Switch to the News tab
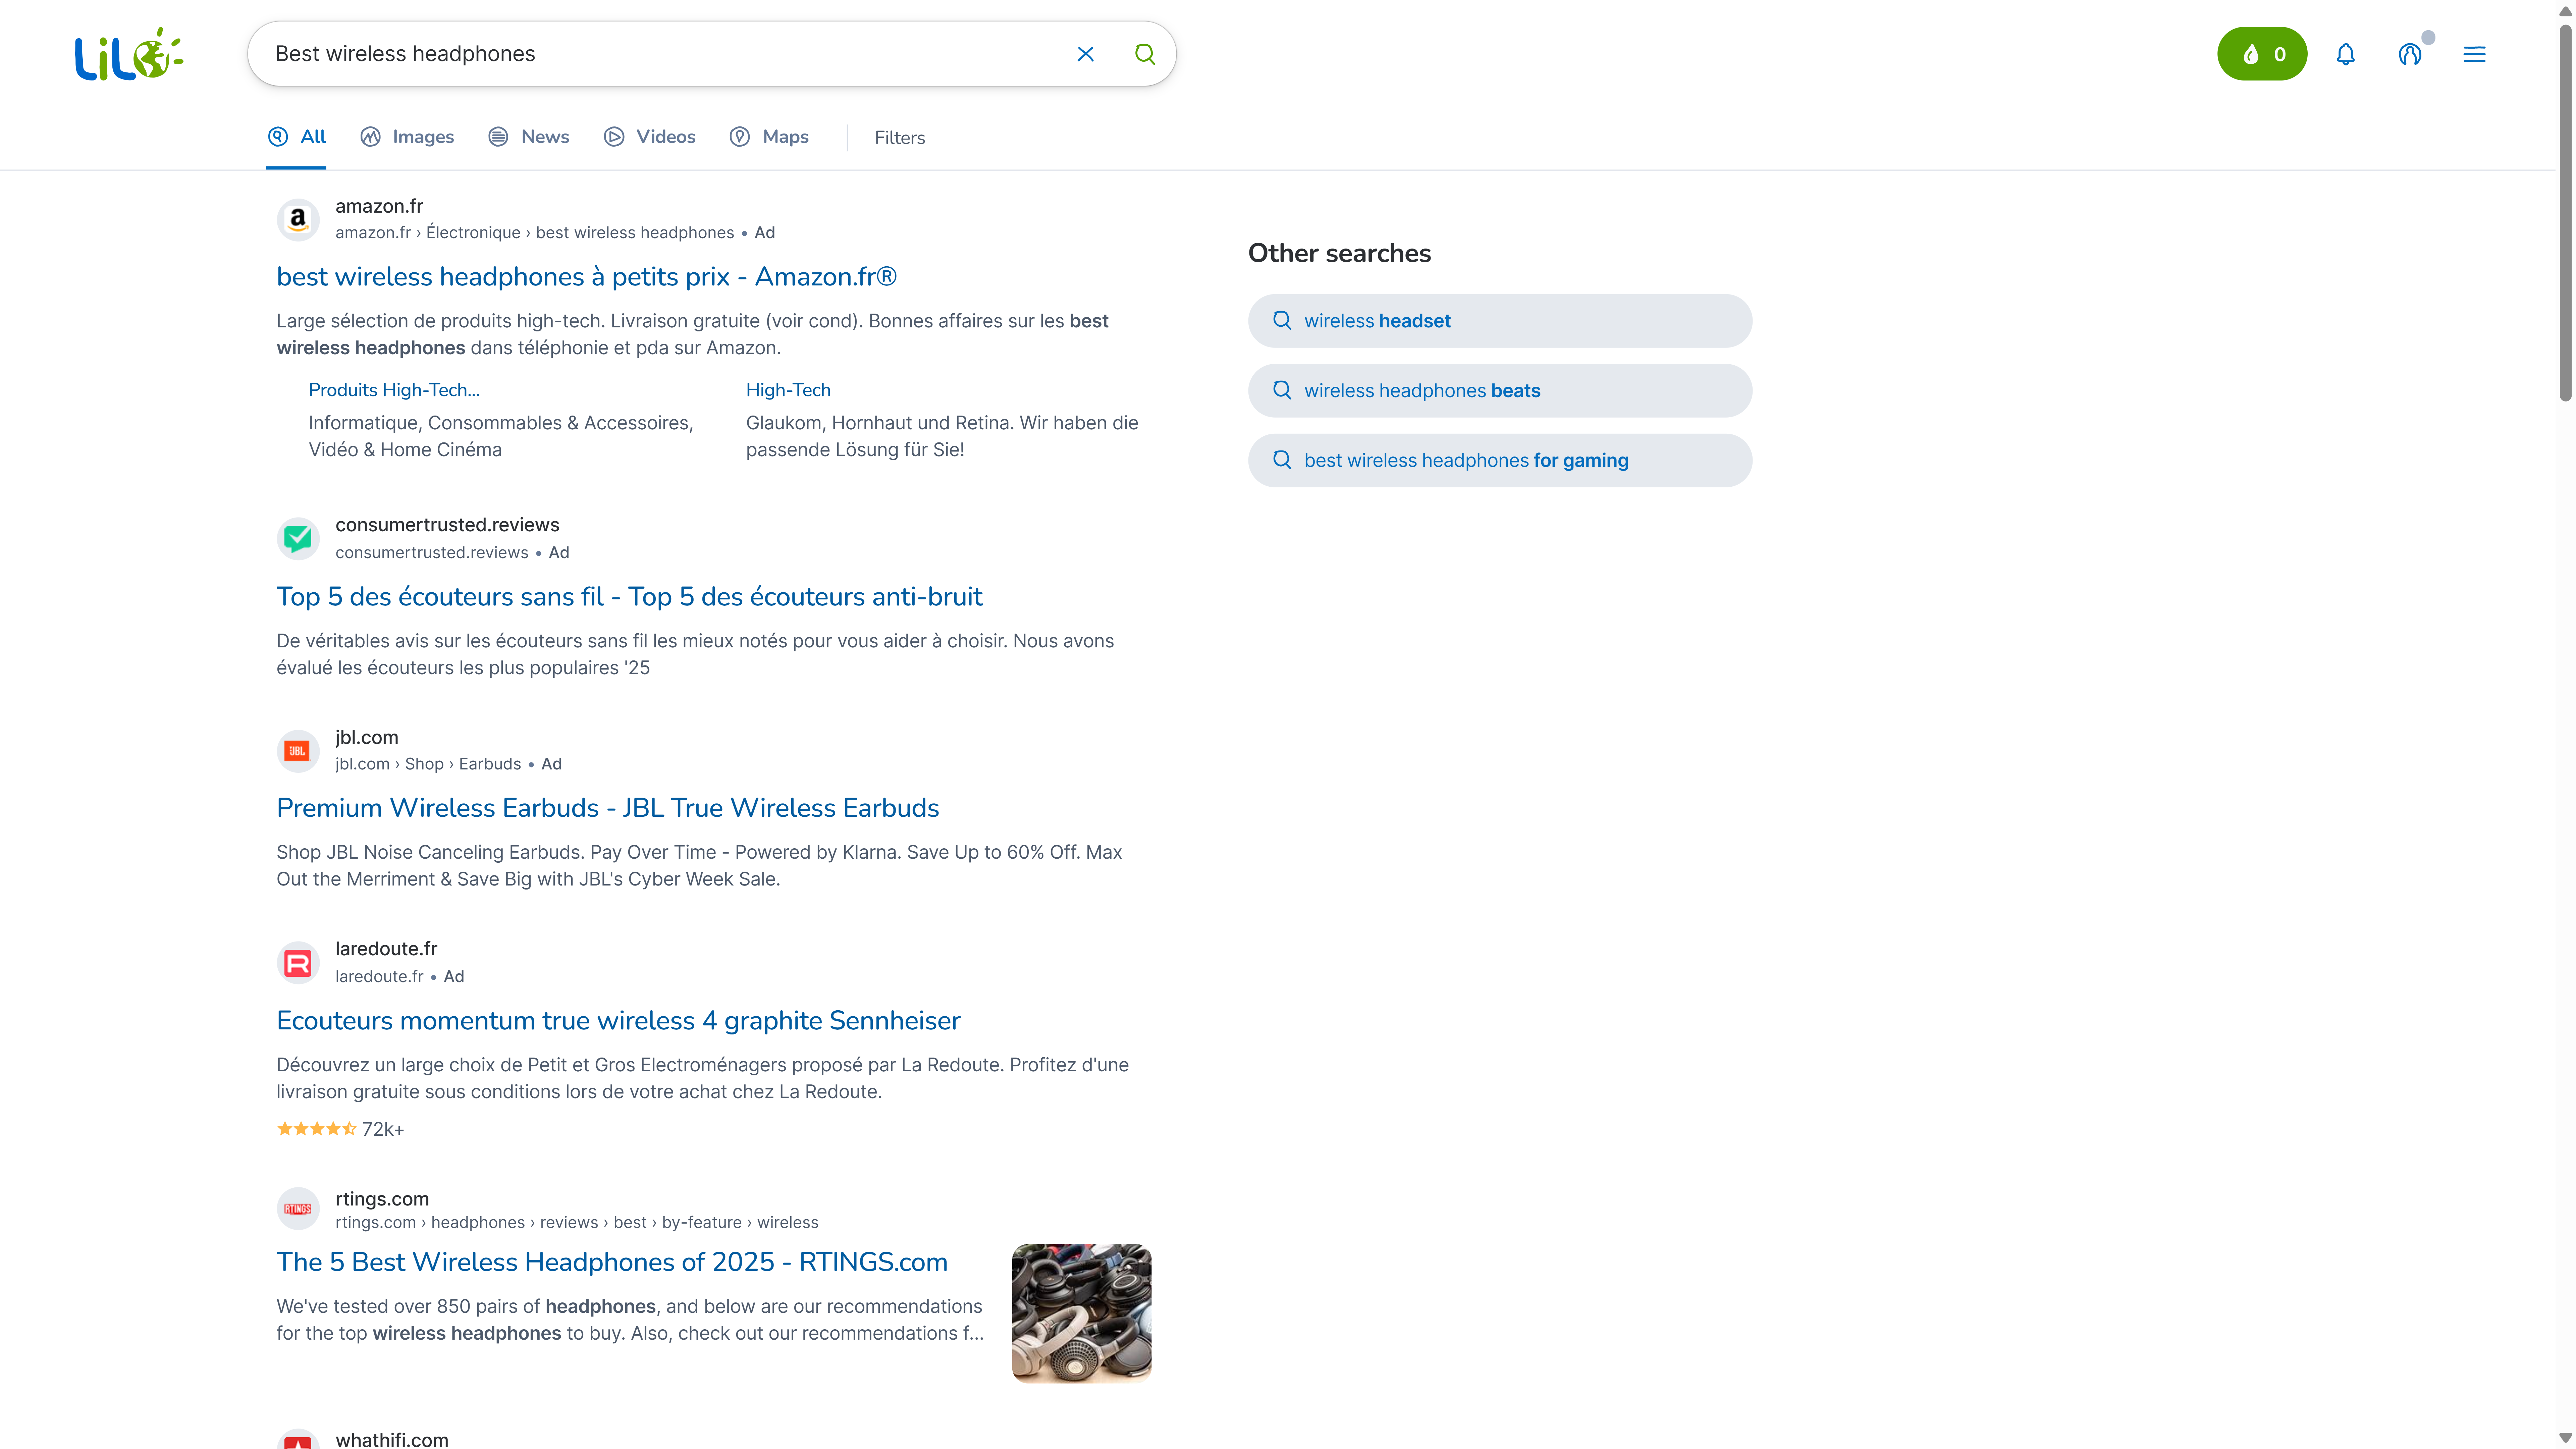2576x1449 pixels. 529,137
